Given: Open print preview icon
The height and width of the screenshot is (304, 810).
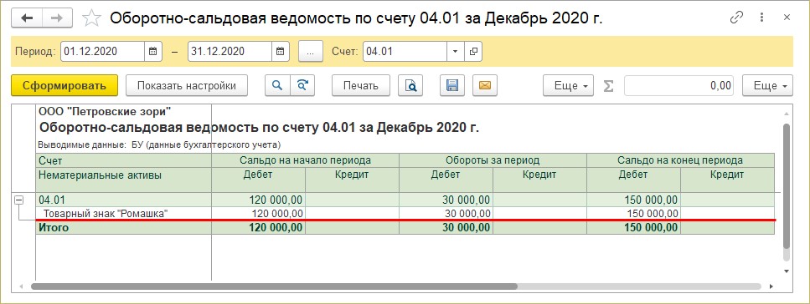Looking at the screenshot, I should (410, 85).
